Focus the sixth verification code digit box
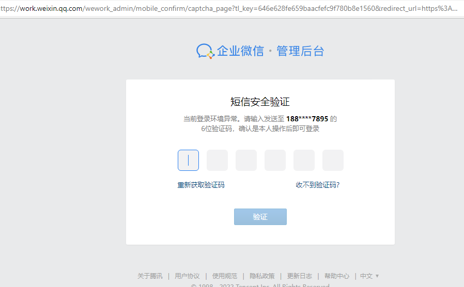Screen dimensions: 464x287 pyautogui.click(x=333, y=161)
